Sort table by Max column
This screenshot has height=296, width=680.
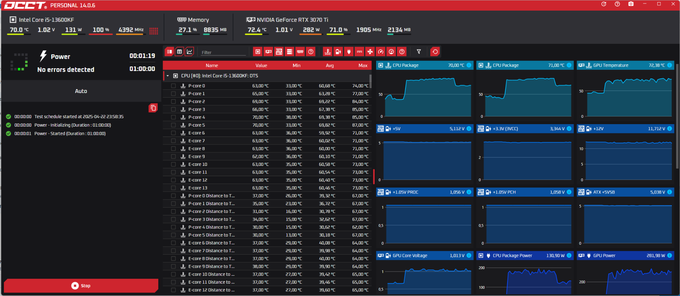point(363,65)
